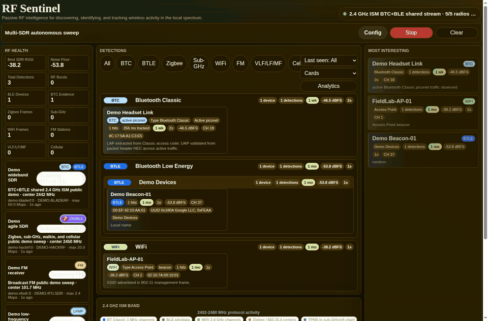Click the Total Detections stat tile
Screen dimensions: 488x321
(25, 80)
